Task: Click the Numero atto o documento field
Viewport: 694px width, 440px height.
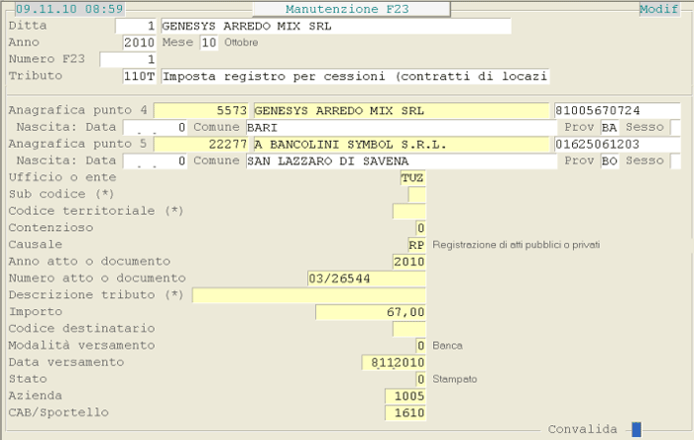Action: point(367,278)
